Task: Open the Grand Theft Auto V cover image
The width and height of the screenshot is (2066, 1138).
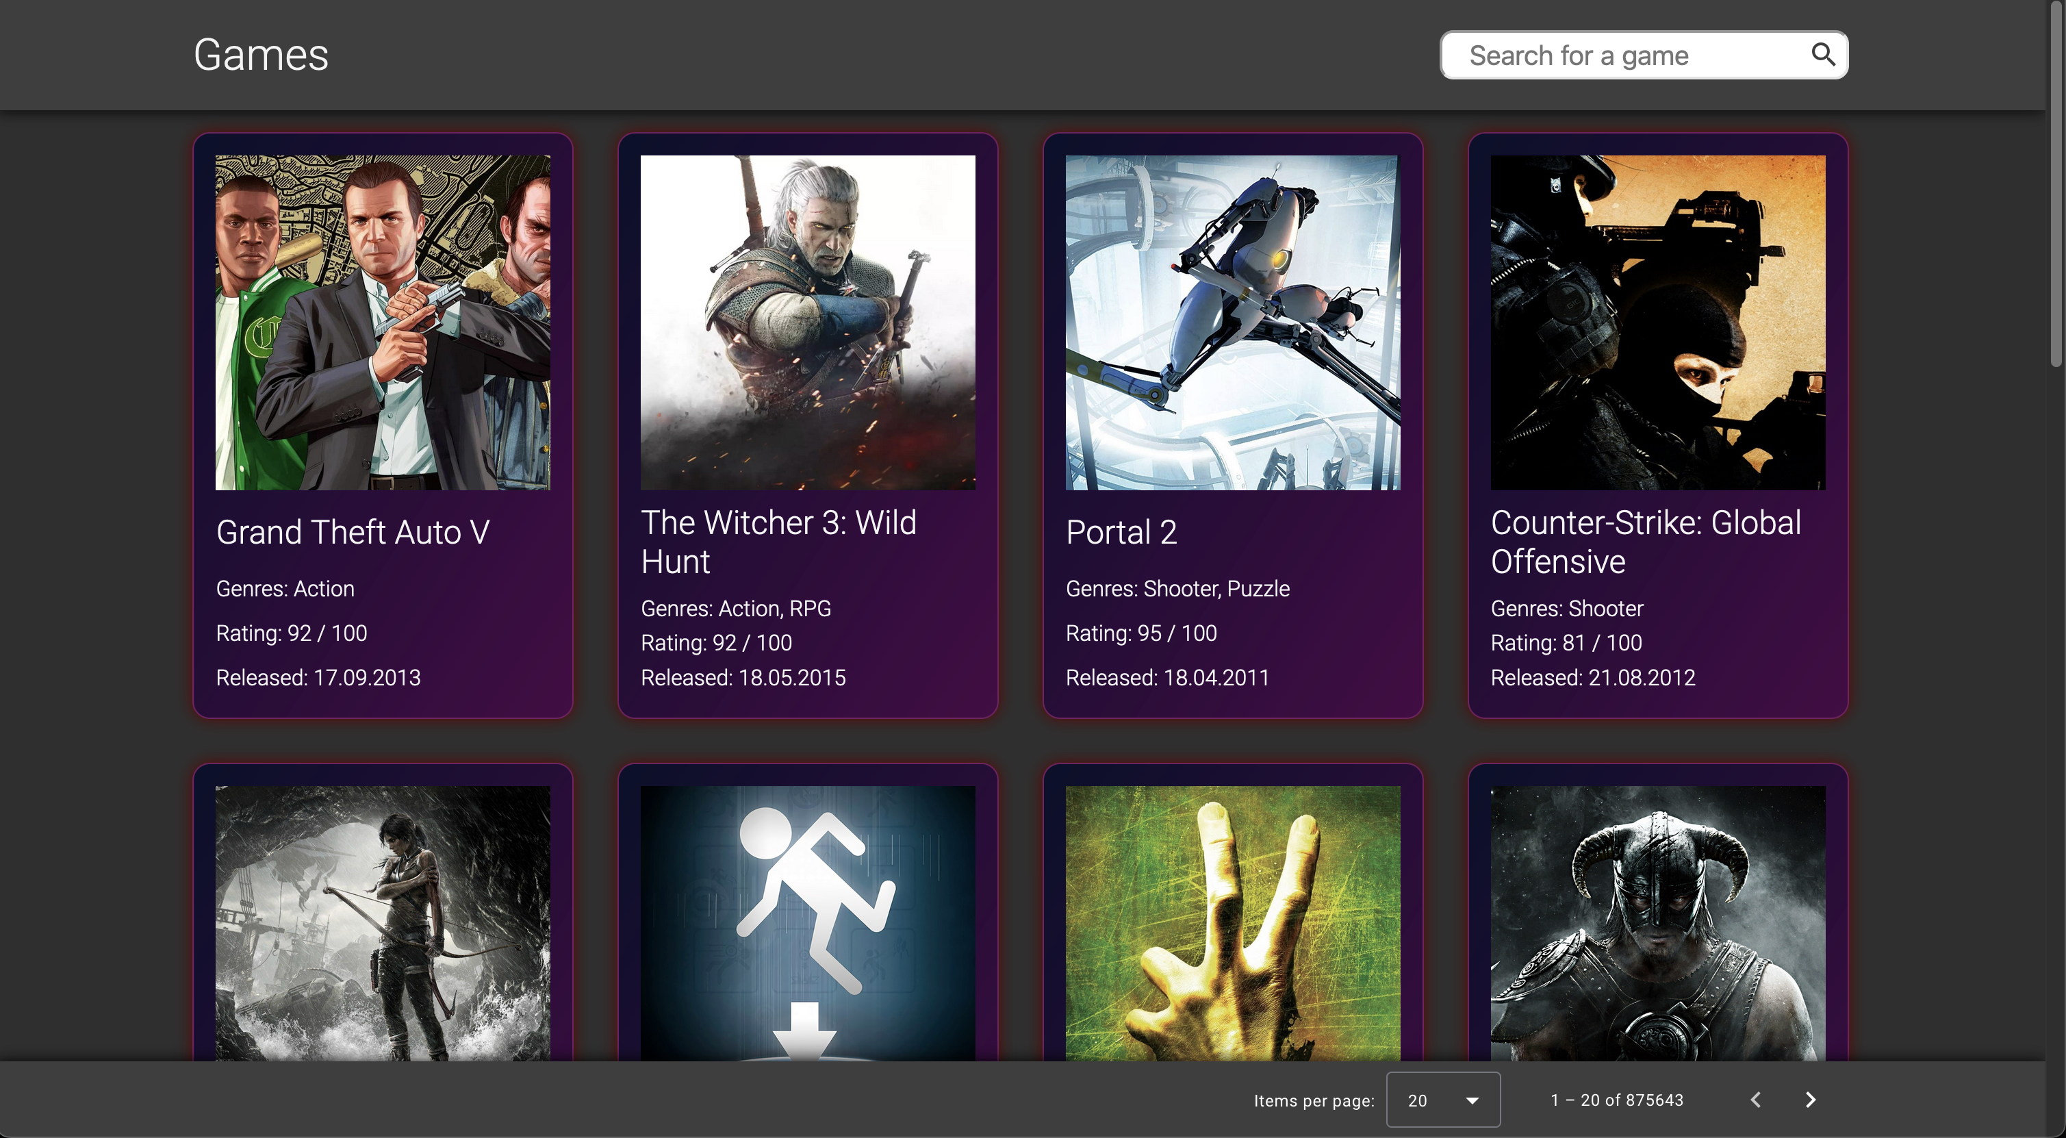Action: click(x=383, y=323)
